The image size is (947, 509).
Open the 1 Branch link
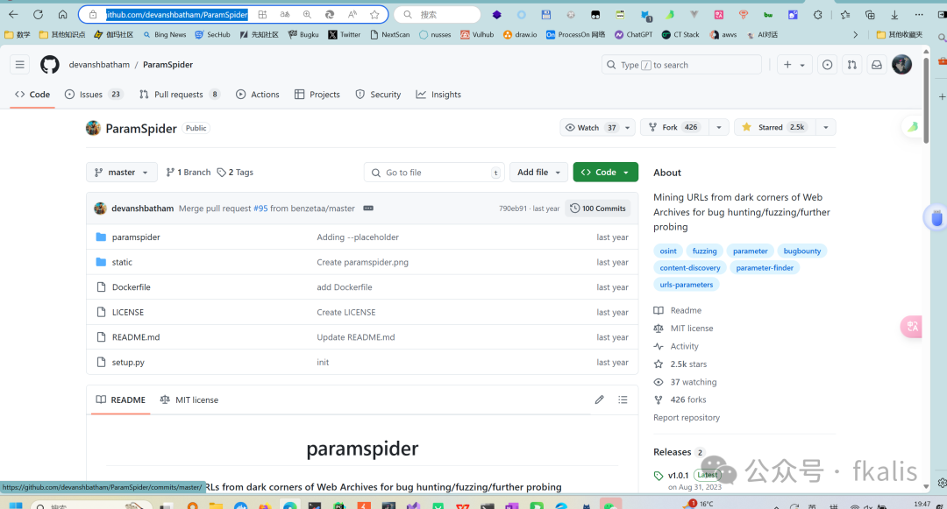click(189, 173)
